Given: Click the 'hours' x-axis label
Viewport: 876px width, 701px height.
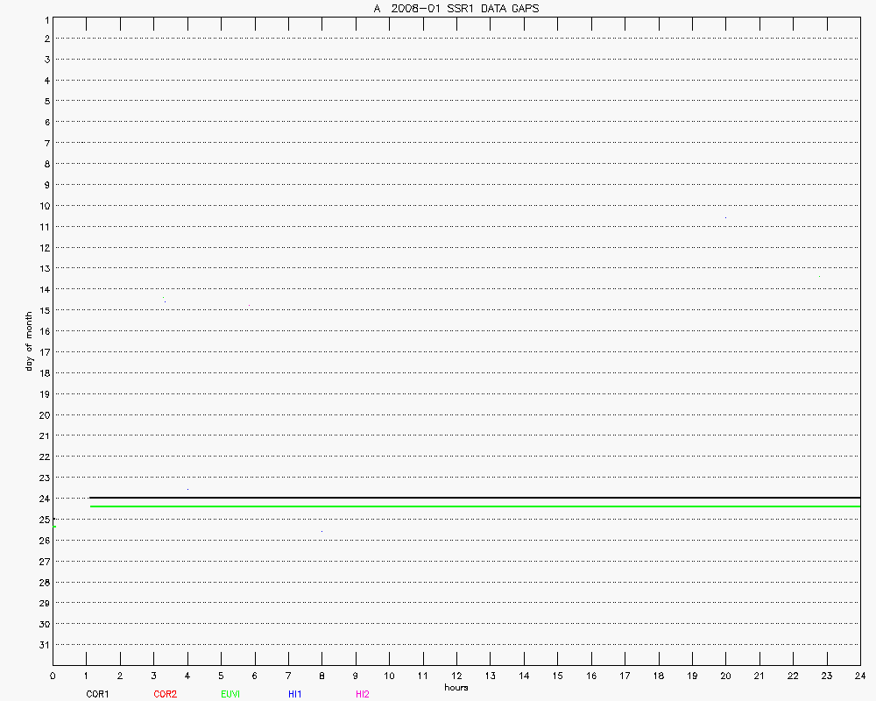Looking at the screenshot, I should [456, 688].
